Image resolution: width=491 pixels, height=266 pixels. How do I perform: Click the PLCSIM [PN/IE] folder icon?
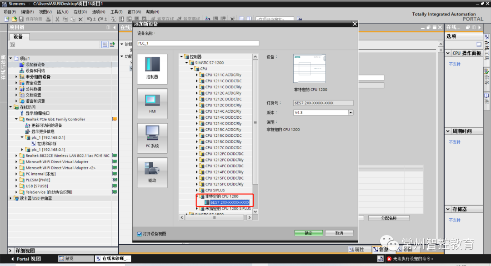click(x=22, y=180)
